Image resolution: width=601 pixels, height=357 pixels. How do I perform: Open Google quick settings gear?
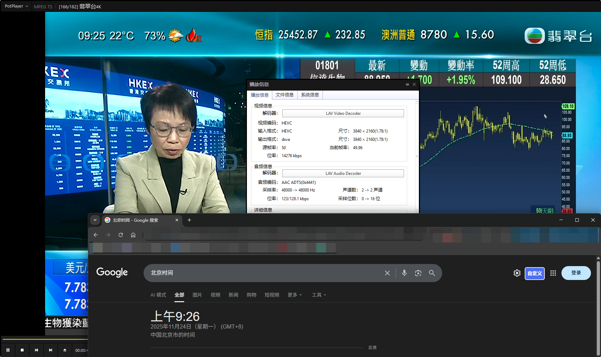pos(517,273)
